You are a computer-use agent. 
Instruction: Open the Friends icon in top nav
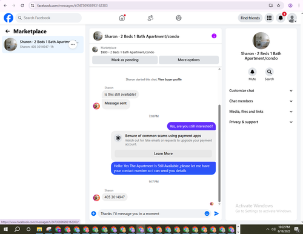[x=150, y=18]
